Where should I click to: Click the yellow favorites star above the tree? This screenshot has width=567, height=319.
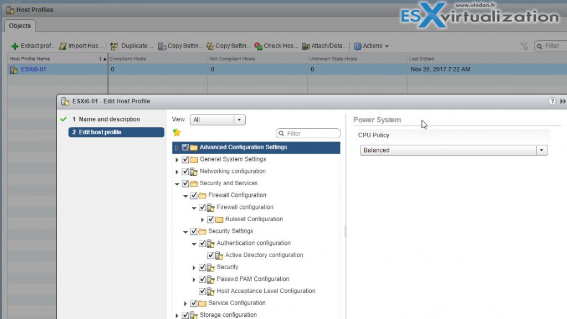point(177,133)
